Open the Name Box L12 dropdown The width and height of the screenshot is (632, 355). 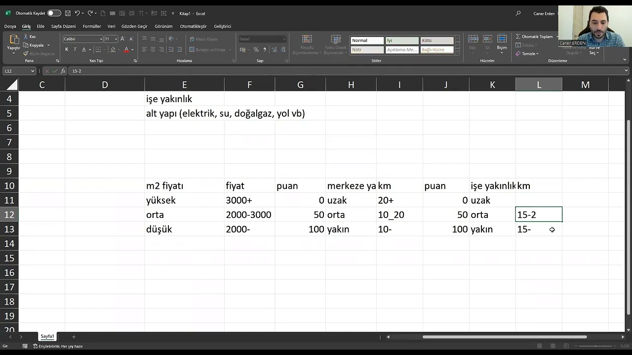pos(33,71)
